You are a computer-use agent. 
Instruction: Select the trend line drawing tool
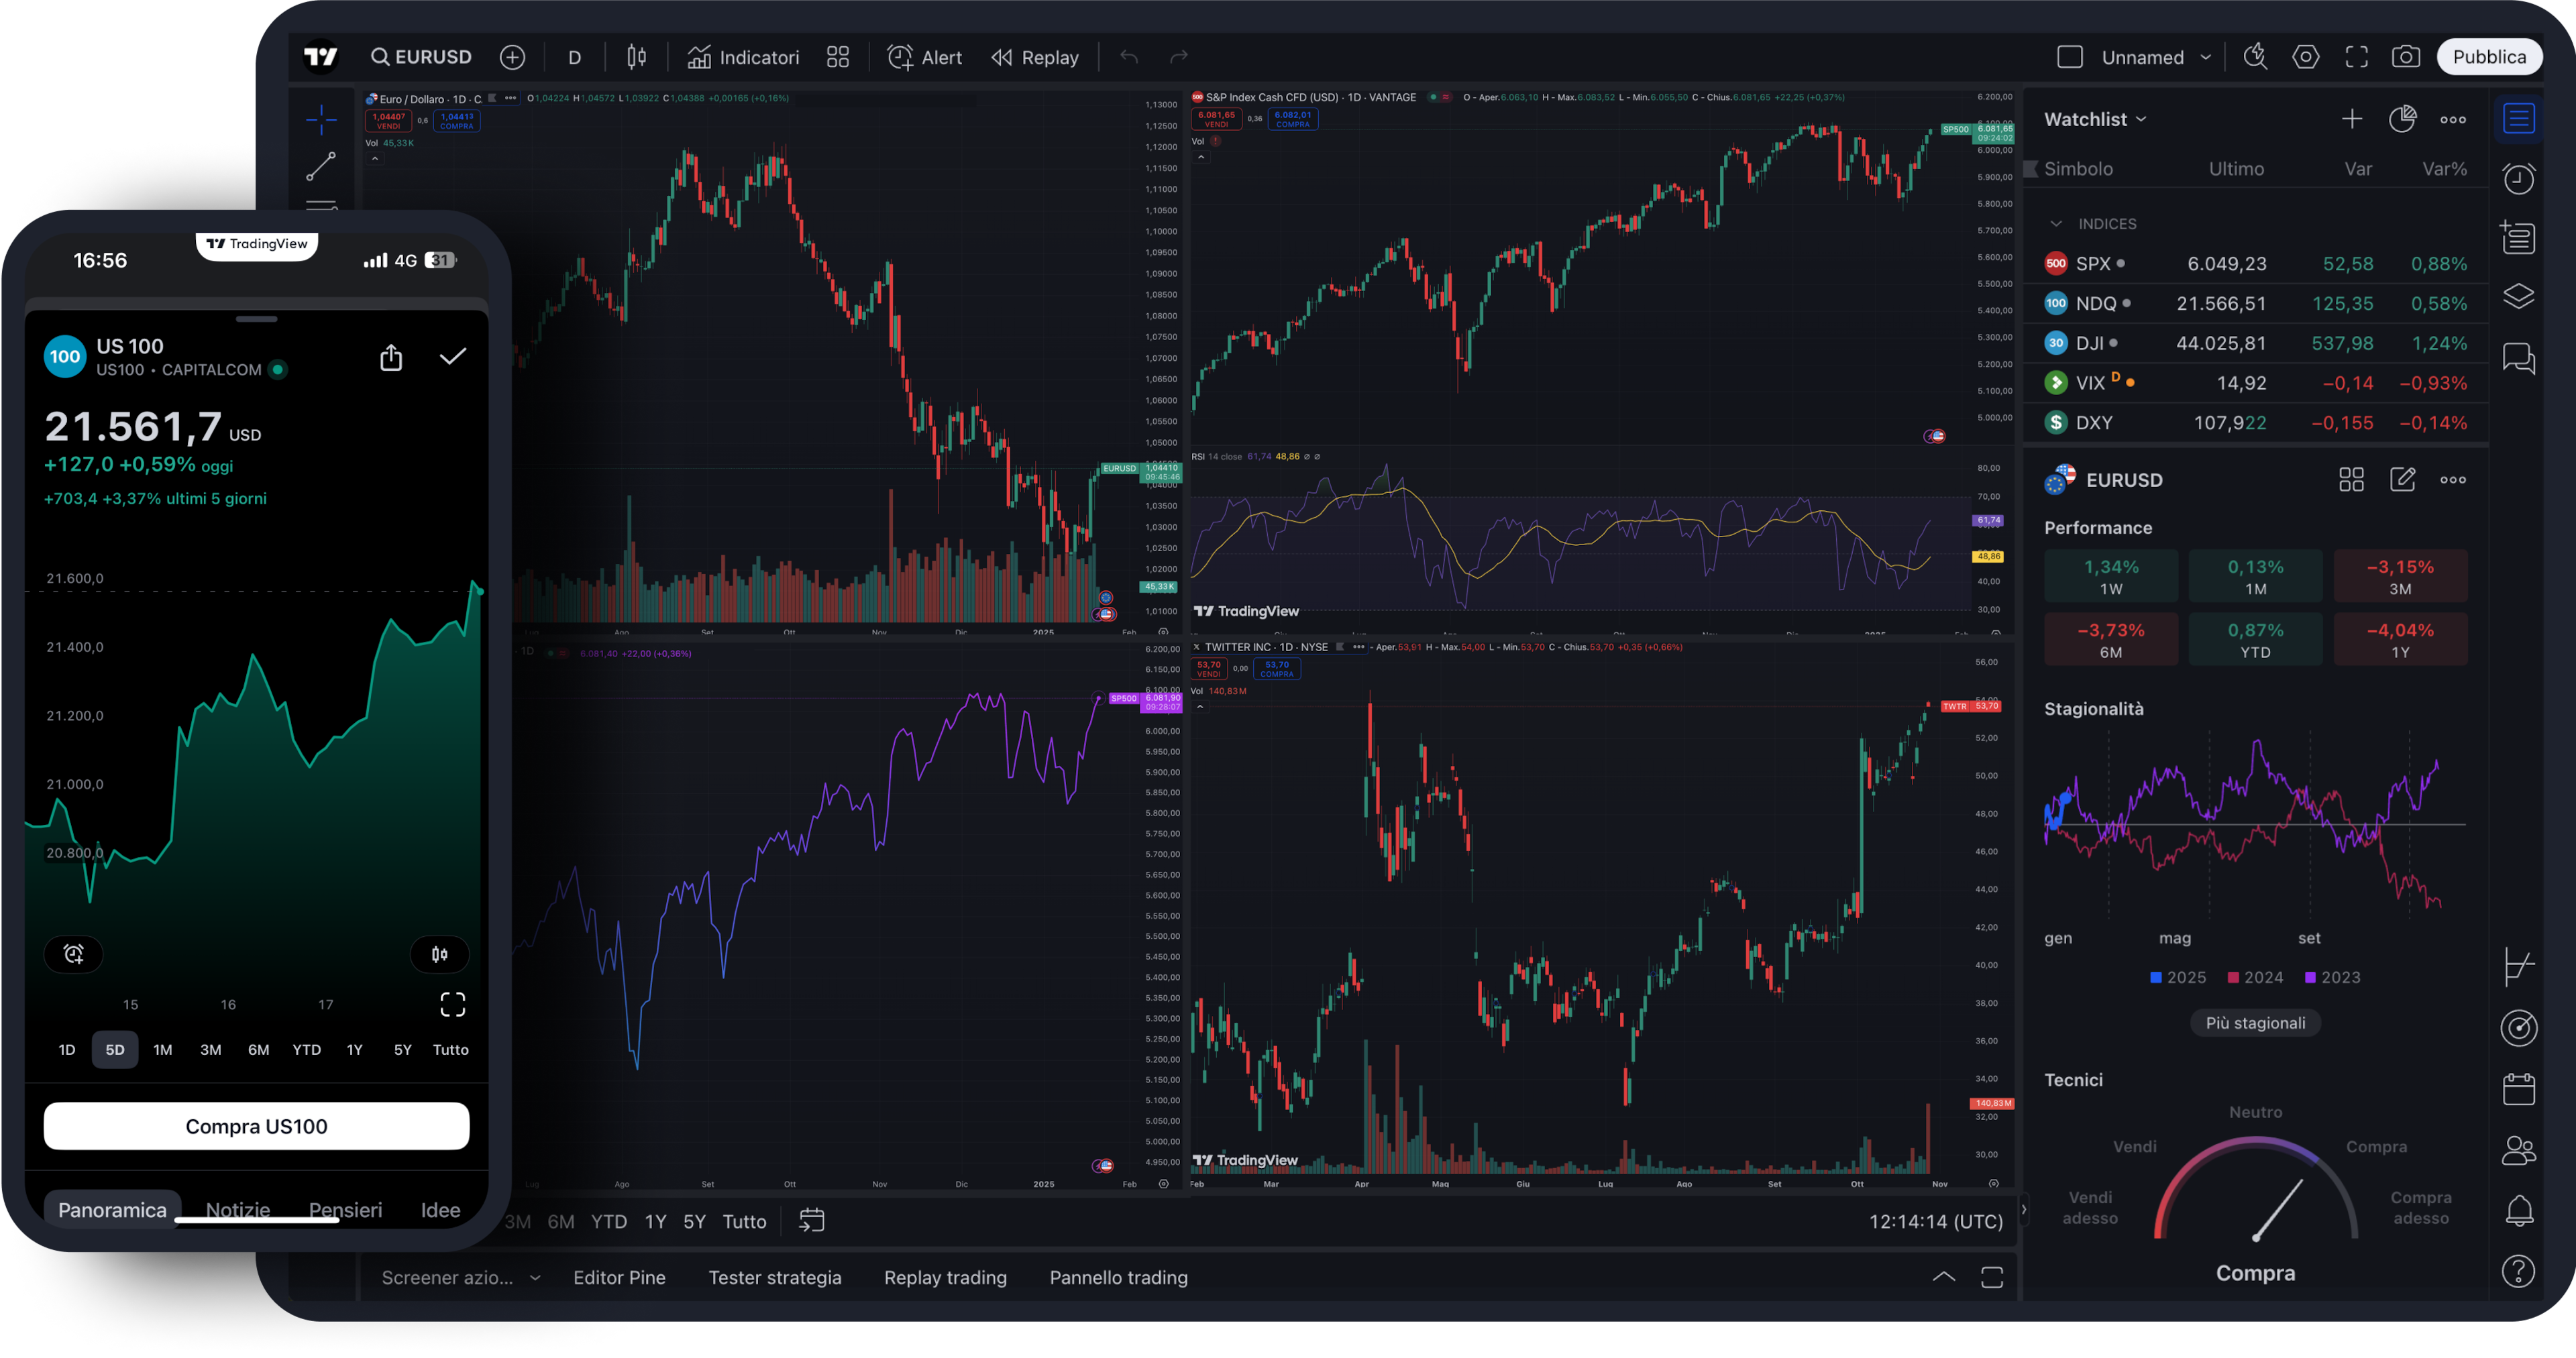pyautogui.click(x=321, y=166)
